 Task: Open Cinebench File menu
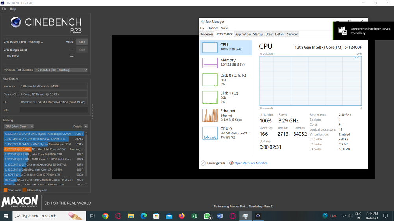point(4,9)
